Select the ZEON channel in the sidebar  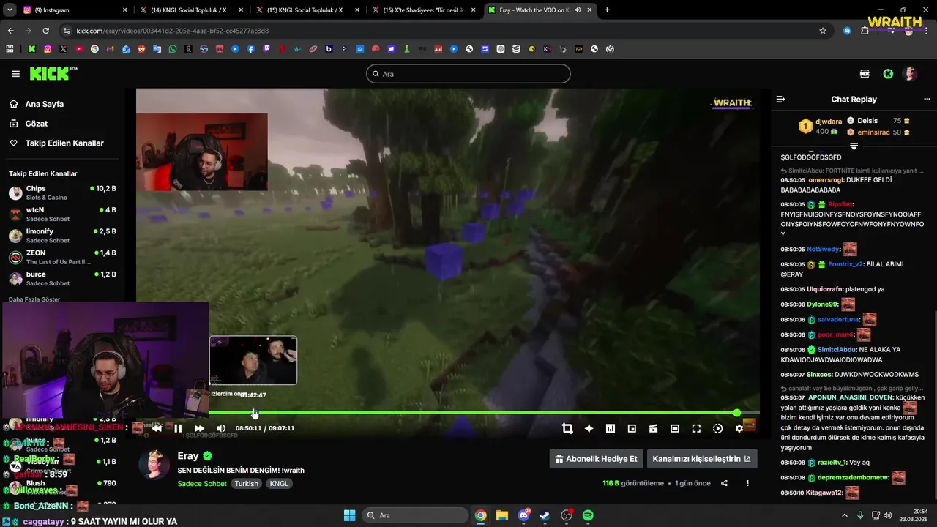[x=62, y=257]
